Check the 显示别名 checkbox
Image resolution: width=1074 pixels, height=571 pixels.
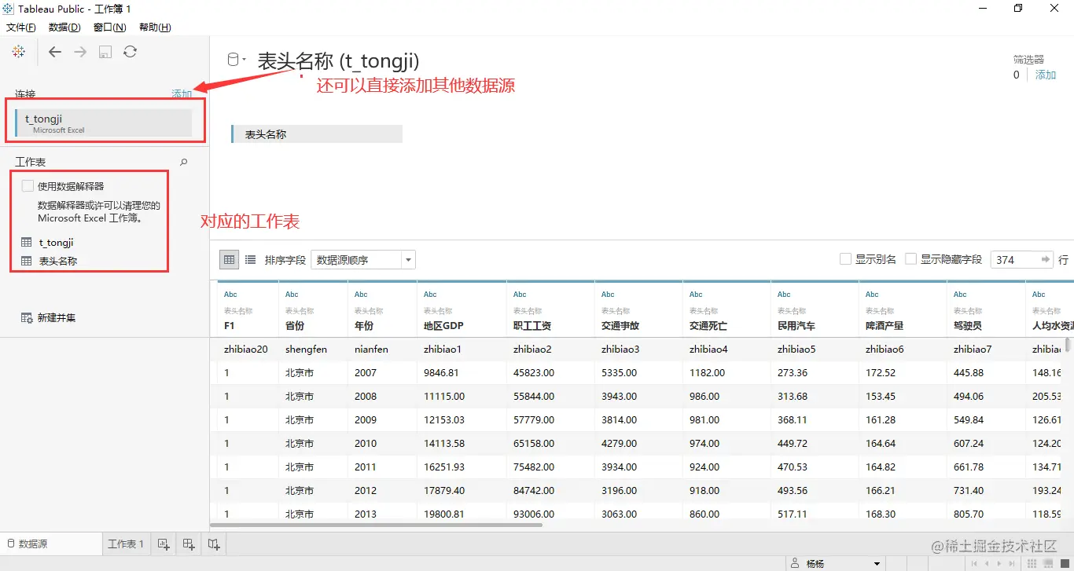846,258
